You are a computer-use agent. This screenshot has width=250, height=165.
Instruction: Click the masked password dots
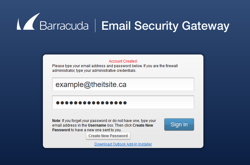tap(91, 103)
